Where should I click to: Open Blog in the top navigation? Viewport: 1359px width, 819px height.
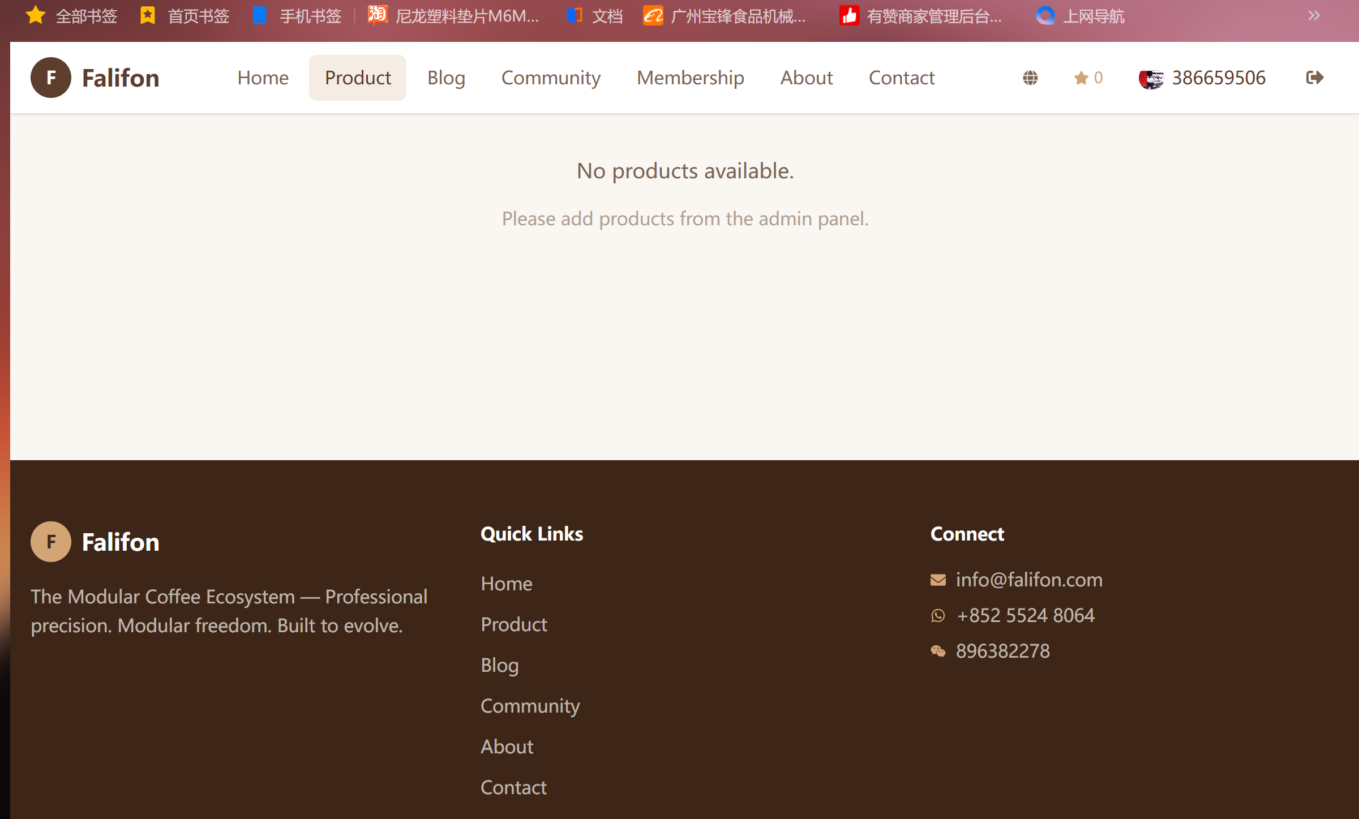tap(446, 78)
